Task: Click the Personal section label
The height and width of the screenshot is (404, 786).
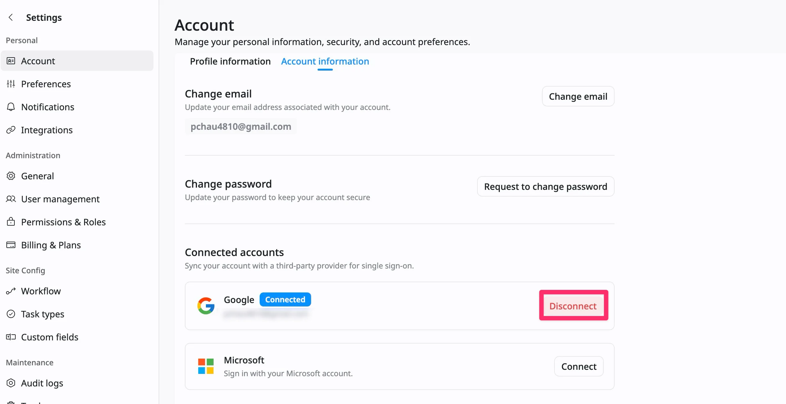Action: click(22, 40)
